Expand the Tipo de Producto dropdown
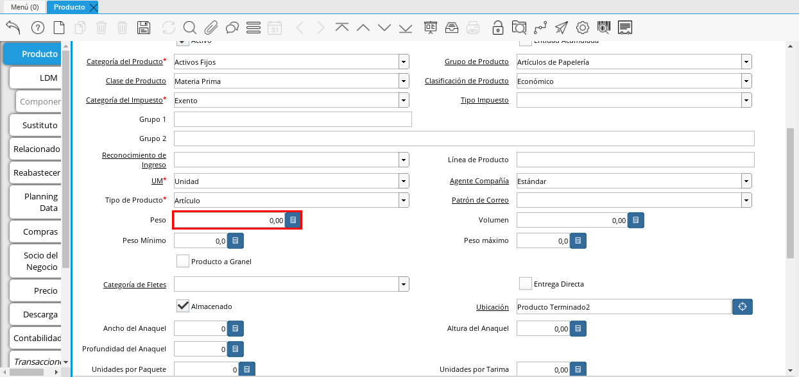Viewport: 799px width, 377px height. [x=404, y=201]
